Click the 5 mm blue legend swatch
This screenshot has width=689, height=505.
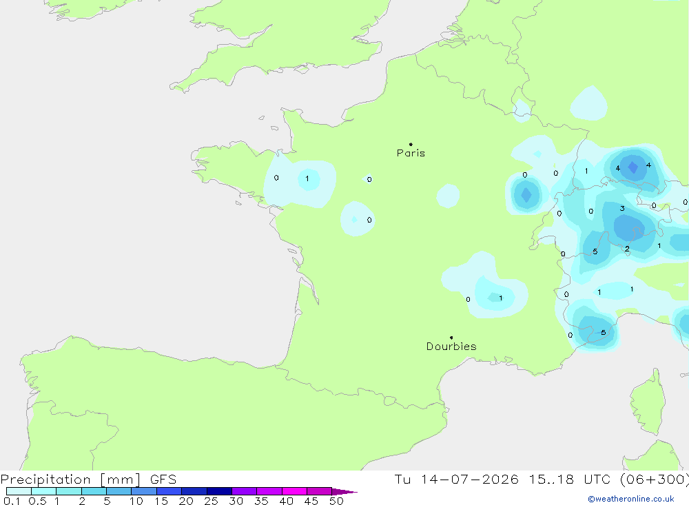tap(119, 491)
